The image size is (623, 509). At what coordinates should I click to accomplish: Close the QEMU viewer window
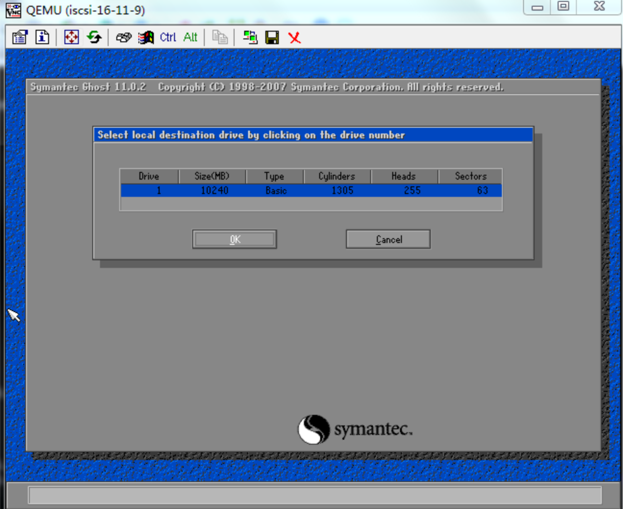tap(599, 6)
